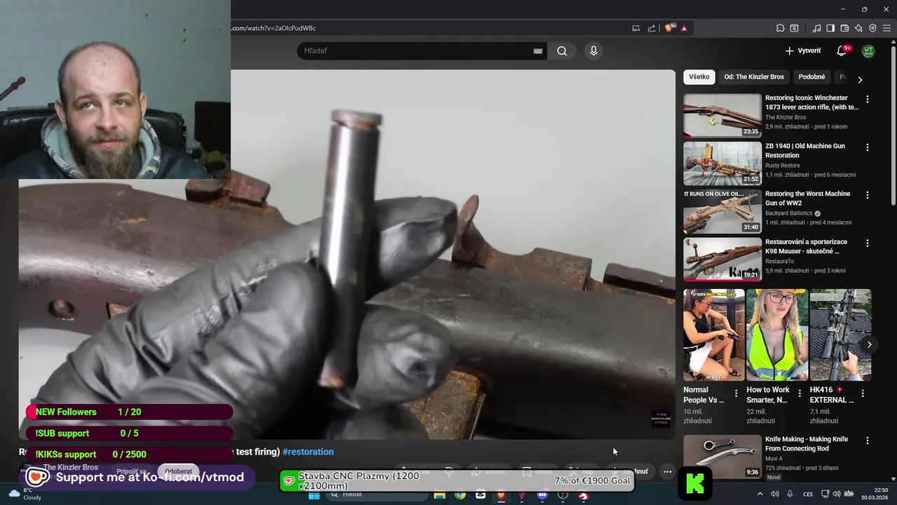897x505 pixels.
Task: Open the Brave browser taskbar icon
Action: pos(501,495)
